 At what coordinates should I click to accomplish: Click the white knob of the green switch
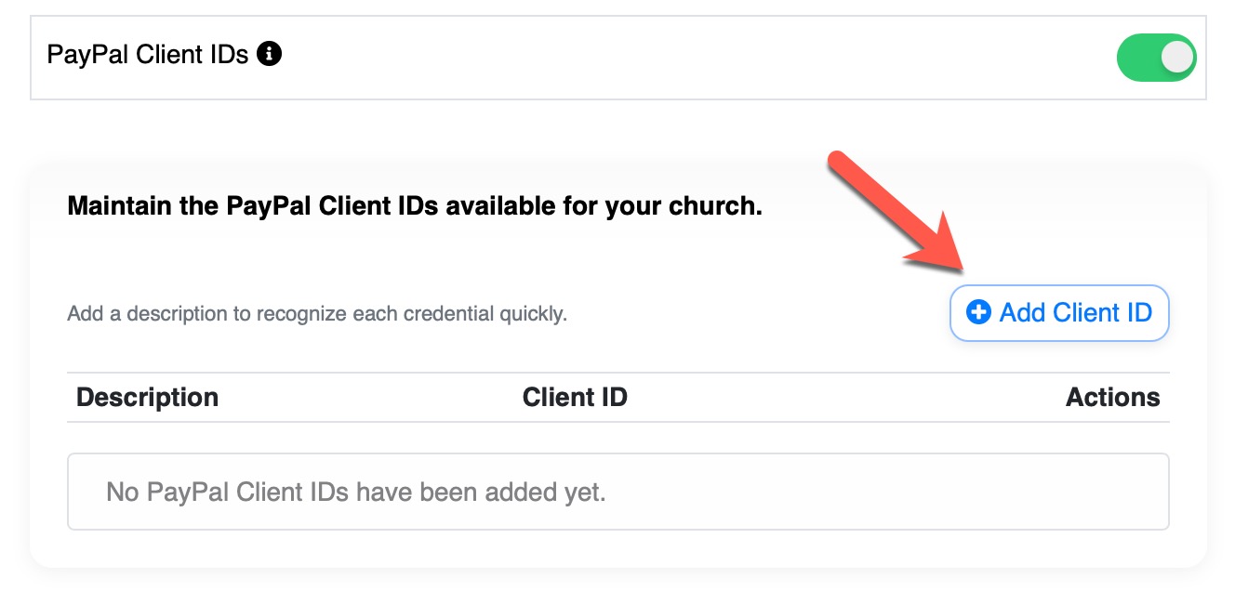(x=1177, y=58)
